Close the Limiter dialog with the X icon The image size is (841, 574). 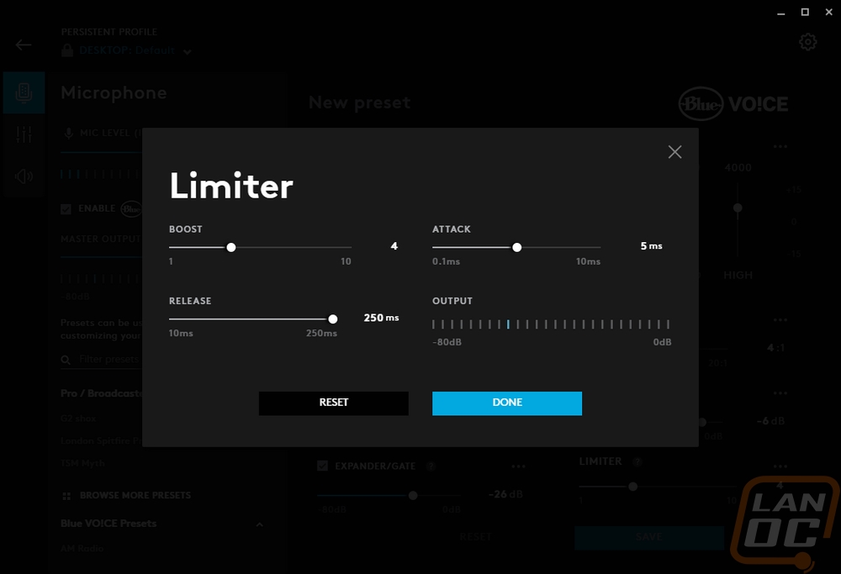click(x=674, y=152)
